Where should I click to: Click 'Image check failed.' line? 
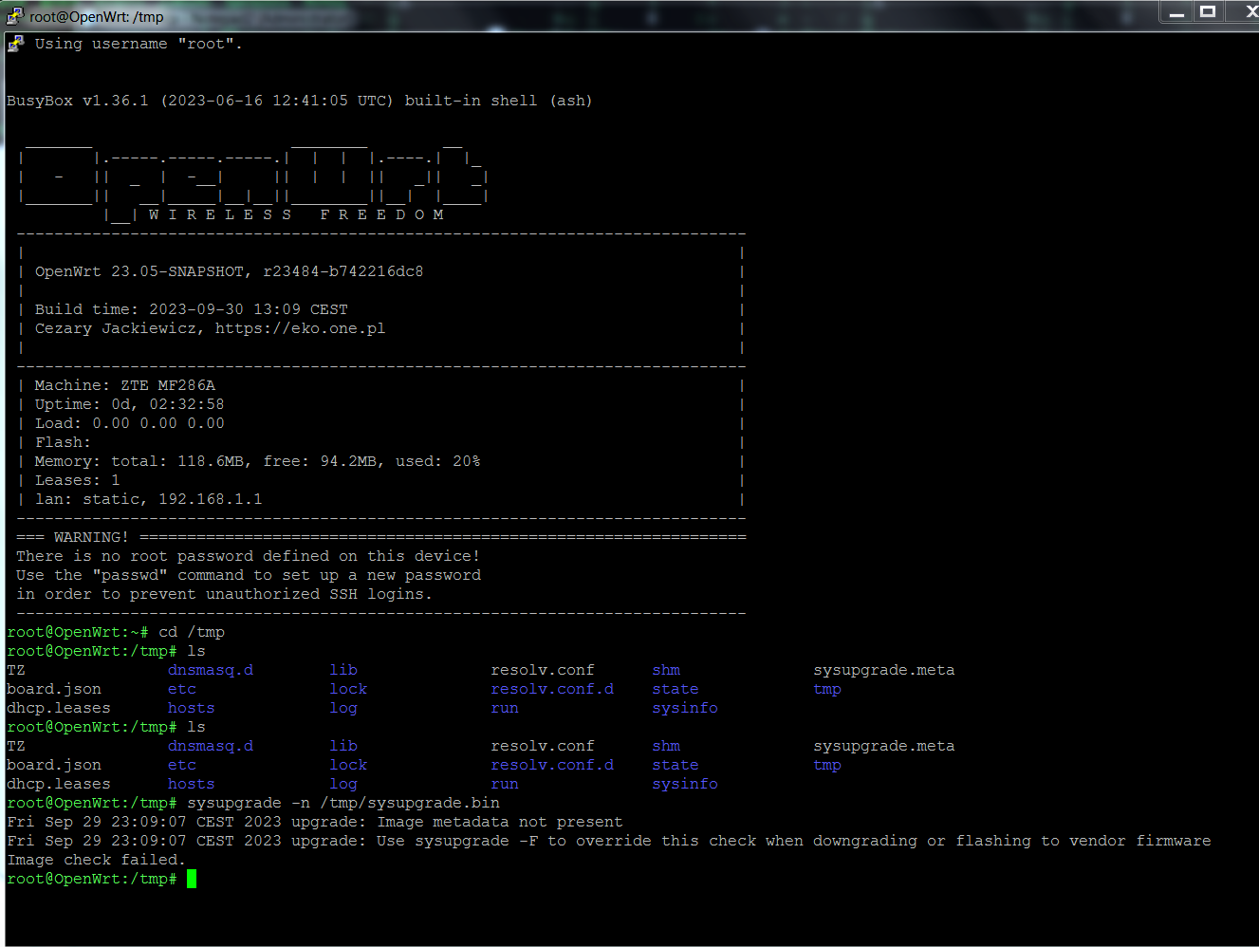click(x=96, y=860)
